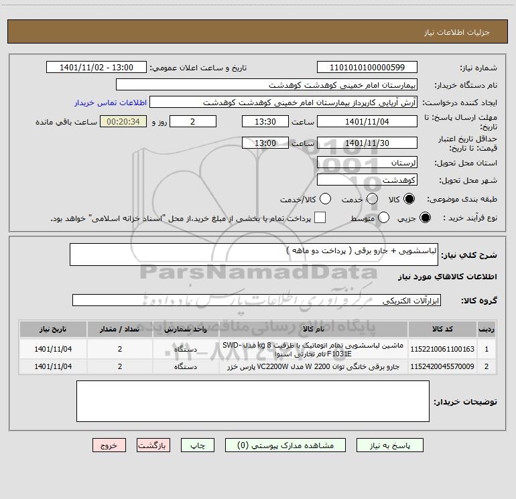Select the متوسط purchase type radio

point(384,218)
